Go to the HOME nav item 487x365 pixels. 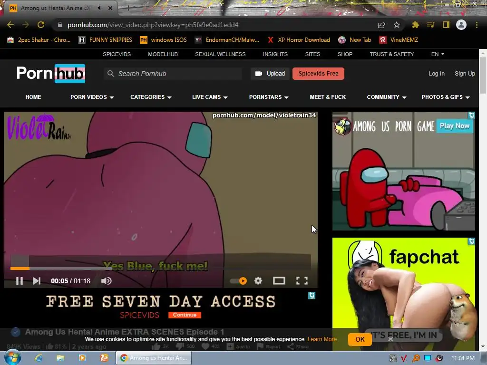(x=33, y=97)
